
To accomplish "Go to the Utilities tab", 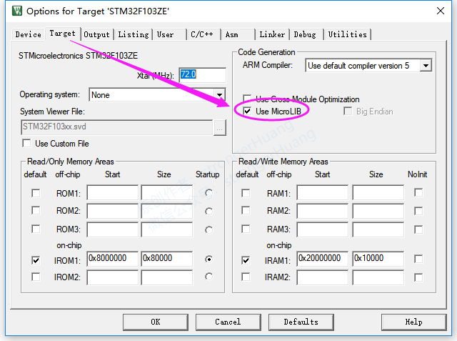I will tap(348, 34).
